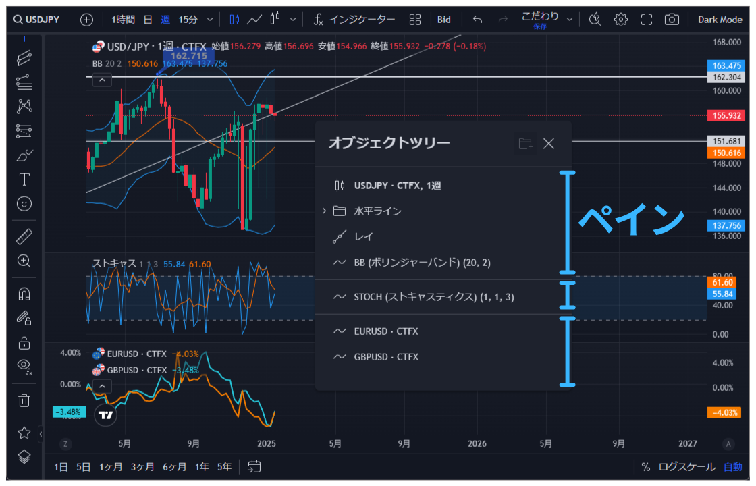756x486 pixels.
Task: Select the text T tool
Action: [x=24, y=180]
